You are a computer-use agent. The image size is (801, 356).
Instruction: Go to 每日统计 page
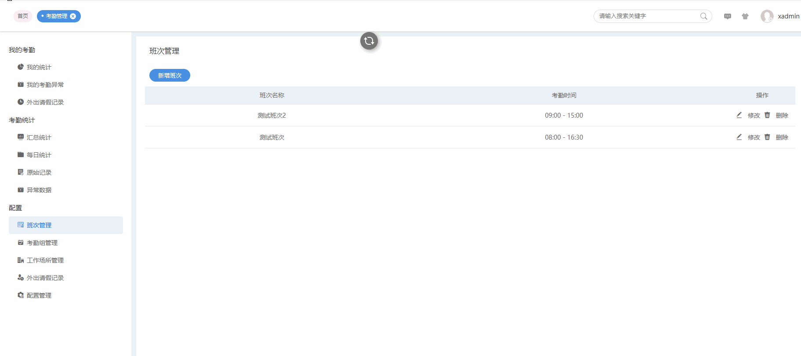coord(66,155)
